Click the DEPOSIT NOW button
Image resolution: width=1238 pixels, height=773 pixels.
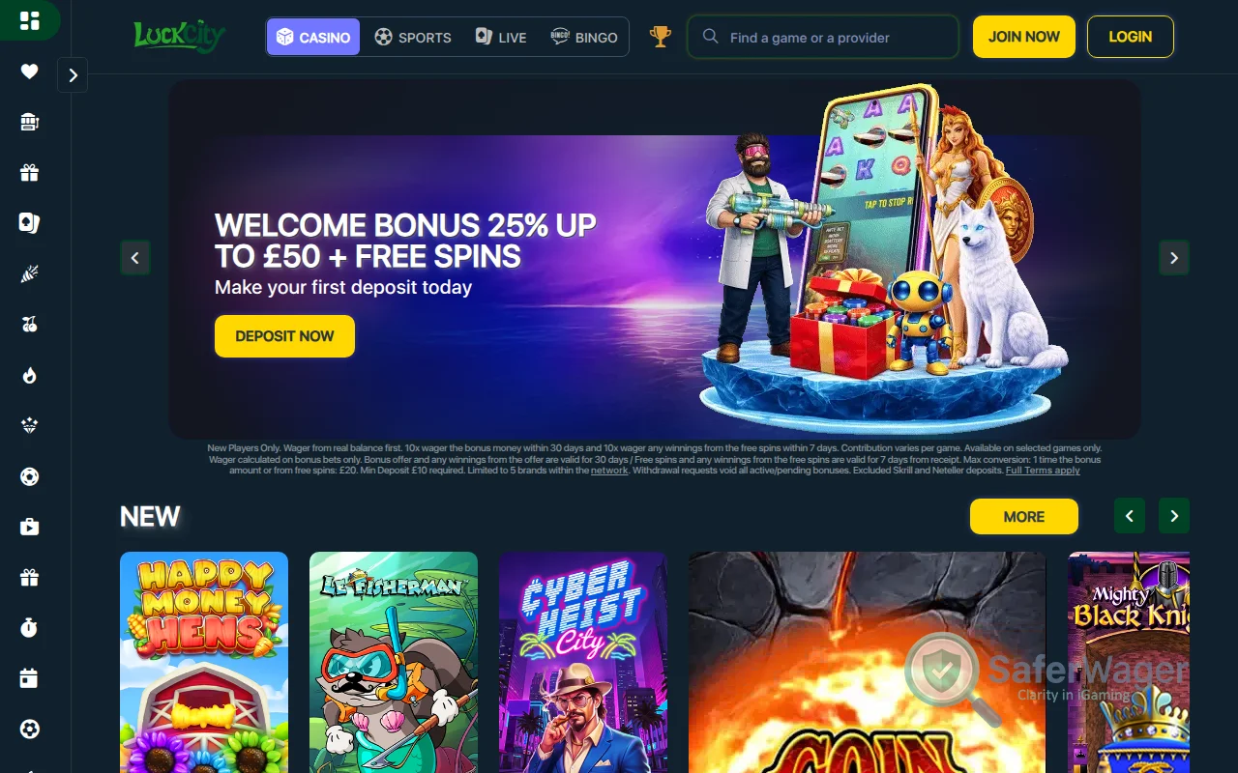click(x=284, y=336)
